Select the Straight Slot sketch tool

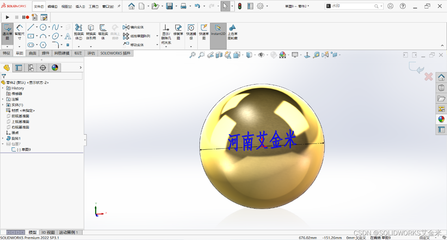(x=31, y=45)
